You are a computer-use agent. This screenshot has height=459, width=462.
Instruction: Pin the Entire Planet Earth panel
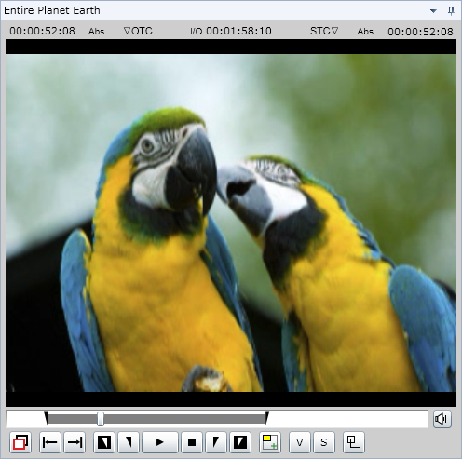point(451,11)
